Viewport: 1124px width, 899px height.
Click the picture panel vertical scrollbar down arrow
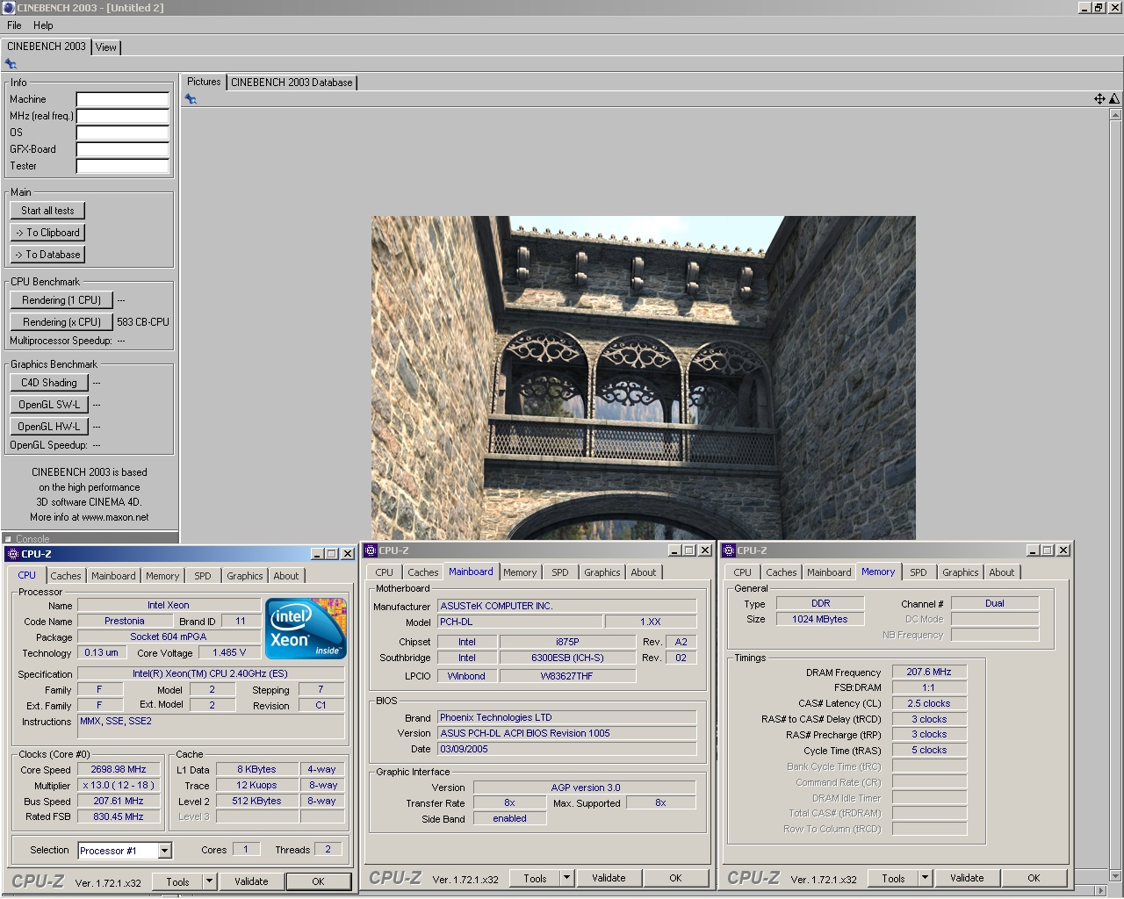[x=1115, y=875]
